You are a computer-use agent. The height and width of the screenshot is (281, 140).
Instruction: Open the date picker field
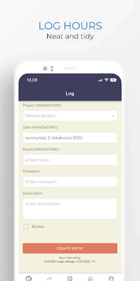70,138
